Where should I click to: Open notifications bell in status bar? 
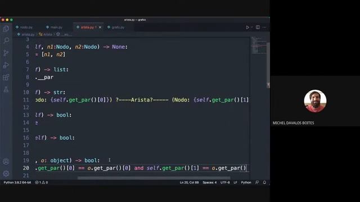pyautogui.click(x=264, y=182)
